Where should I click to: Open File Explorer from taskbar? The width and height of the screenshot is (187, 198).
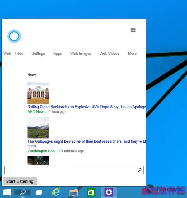pos(73,193)
